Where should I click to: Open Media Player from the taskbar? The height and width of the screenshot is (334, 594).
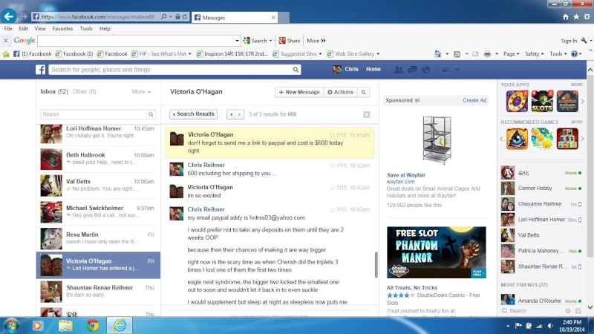[x=38, y=325]
